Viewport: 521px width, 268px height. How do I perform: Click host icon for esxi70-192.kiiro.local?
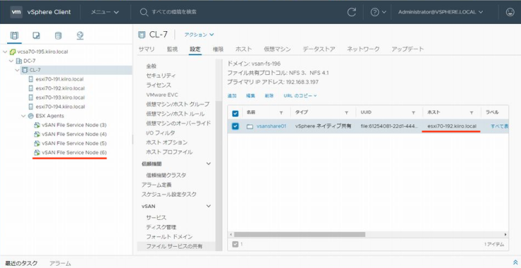[x=31, y=88]
